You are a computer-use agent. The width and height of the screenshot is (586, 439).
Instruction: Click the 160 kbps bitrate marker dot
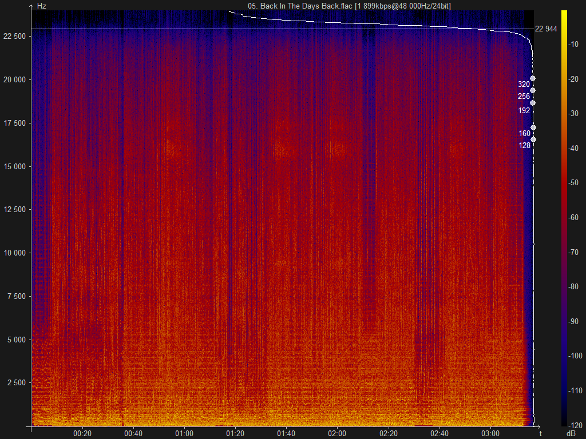[533, 127]
